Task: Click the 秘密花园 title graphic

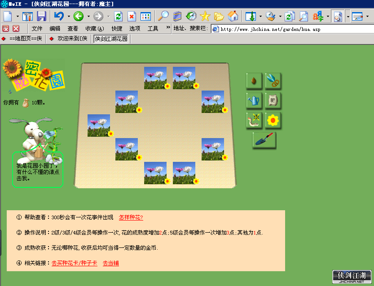Action: click(33, 76)
